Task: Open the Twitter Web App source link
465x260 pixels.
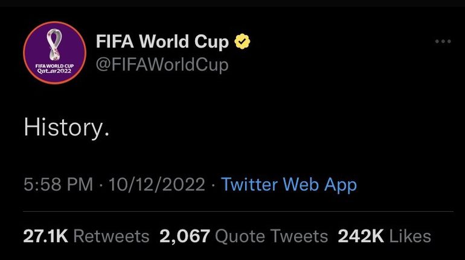Action: click(289, 184)
